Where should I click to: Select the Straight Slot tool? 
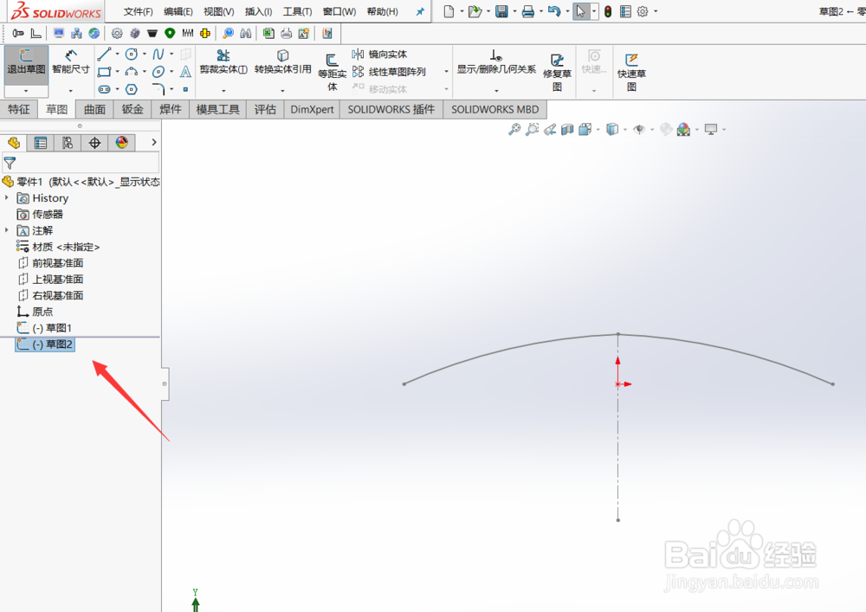tap(104, 89)
